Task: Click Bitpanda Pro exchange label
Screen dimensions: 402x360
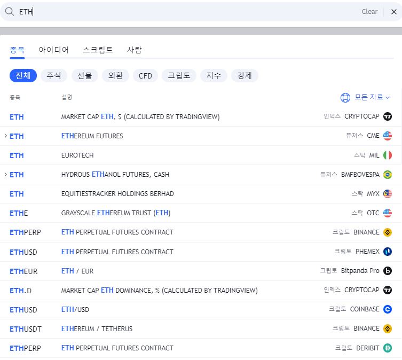Action: (360, 271)
